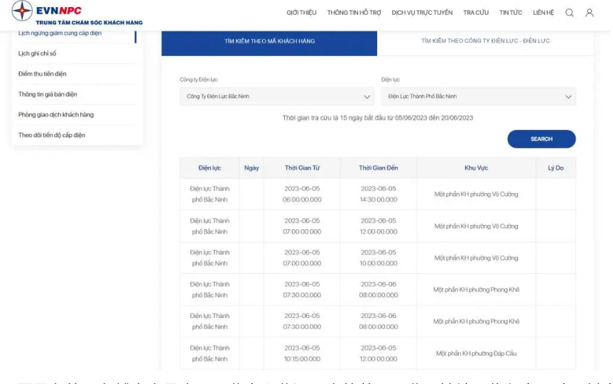Open Theo dõi tiến độ cấp điện link

[x=52, y=135]
